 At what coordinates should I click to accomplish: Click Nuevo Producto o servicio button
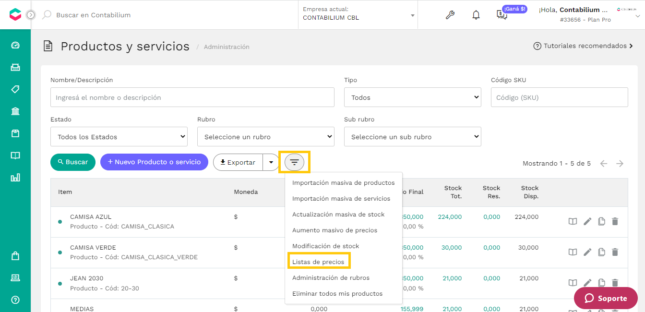tap(154, 162)
